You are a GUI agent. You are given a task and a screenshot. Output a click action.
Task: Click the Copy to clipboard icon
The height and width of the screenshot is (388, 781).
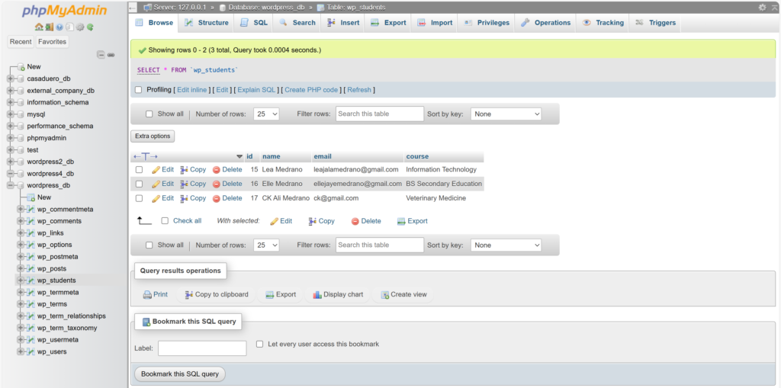click(x=188, y=295)
